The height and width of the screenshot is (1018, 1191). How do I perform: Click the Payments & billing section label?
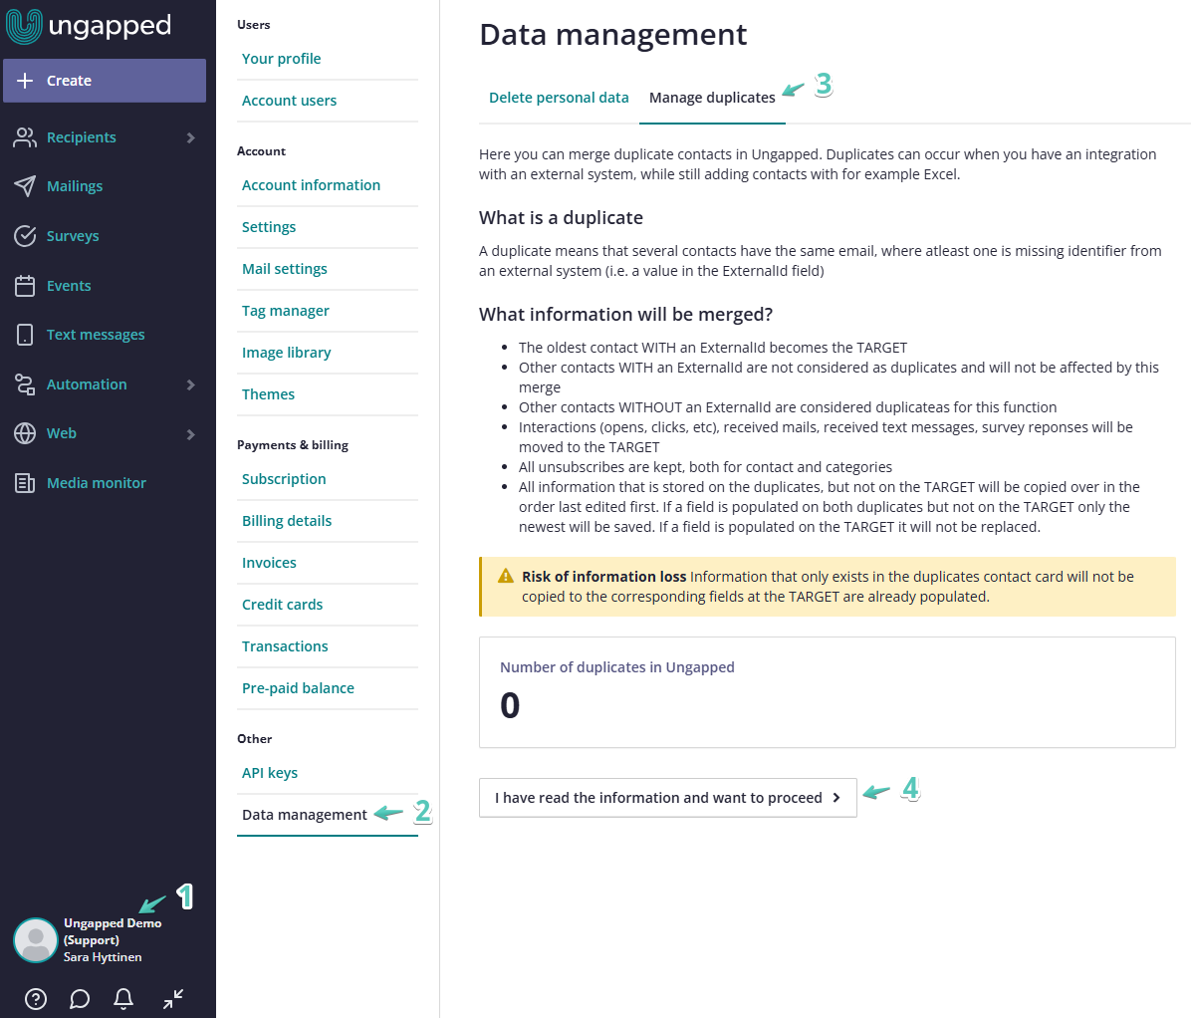(293, 445)
